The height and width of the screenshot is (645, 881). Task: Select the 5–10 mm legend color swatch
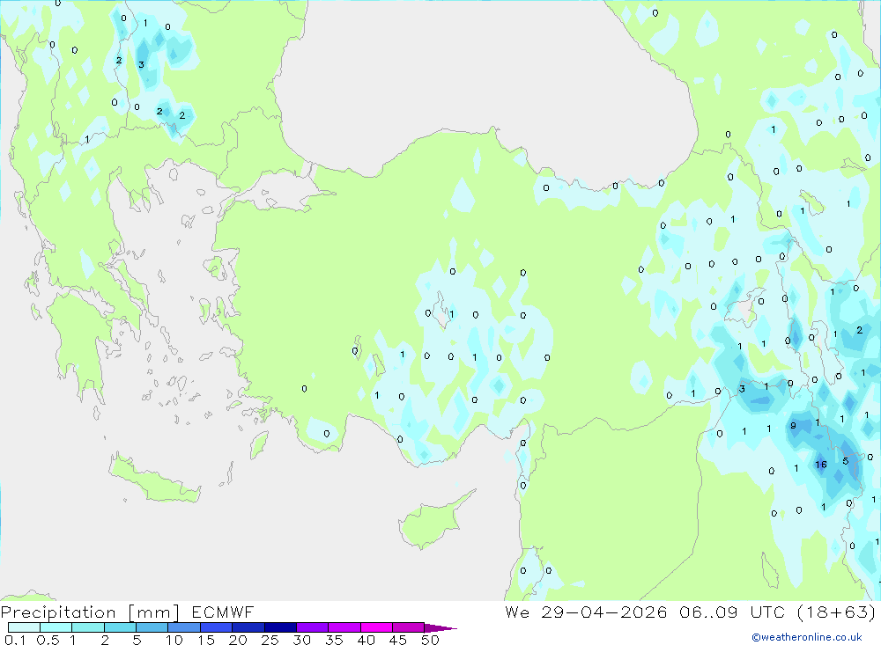point(152,627)
